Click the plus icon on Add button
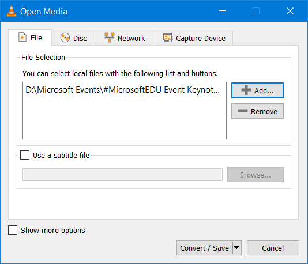This screenshot has width=308, height=264. [246, 90]
